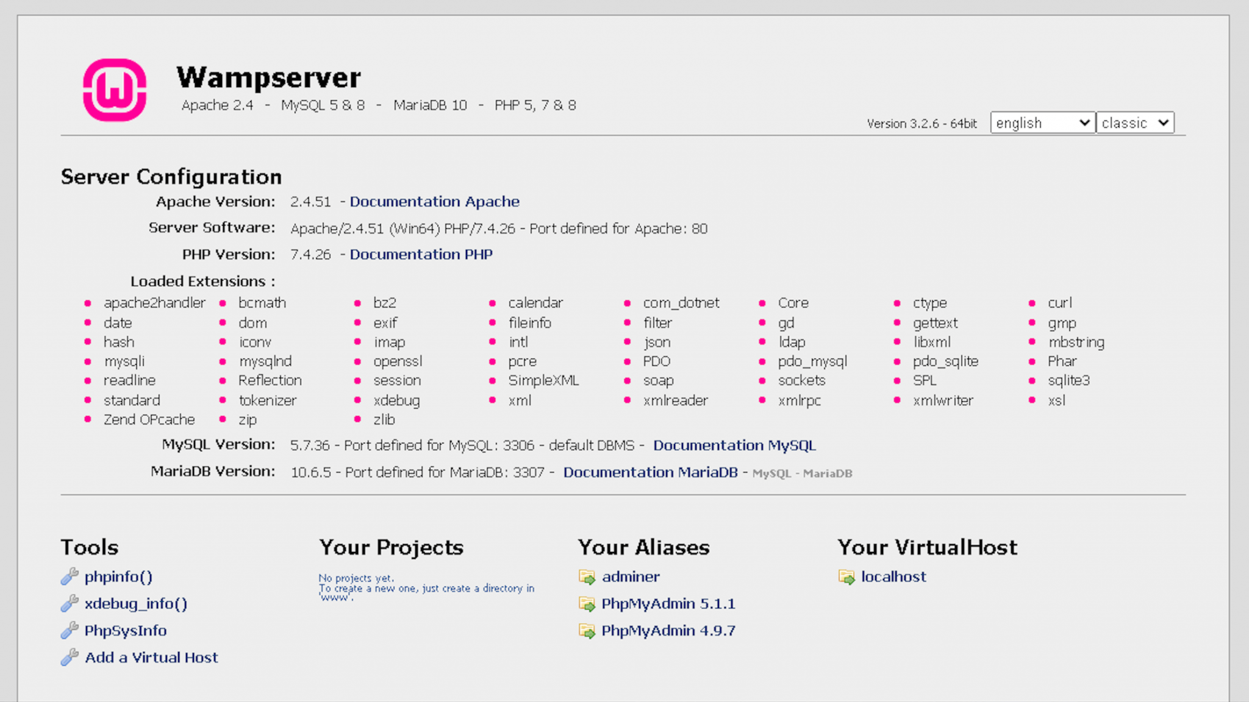
Task: Open Add a Virtual Host link
Action: pos(151,658)
